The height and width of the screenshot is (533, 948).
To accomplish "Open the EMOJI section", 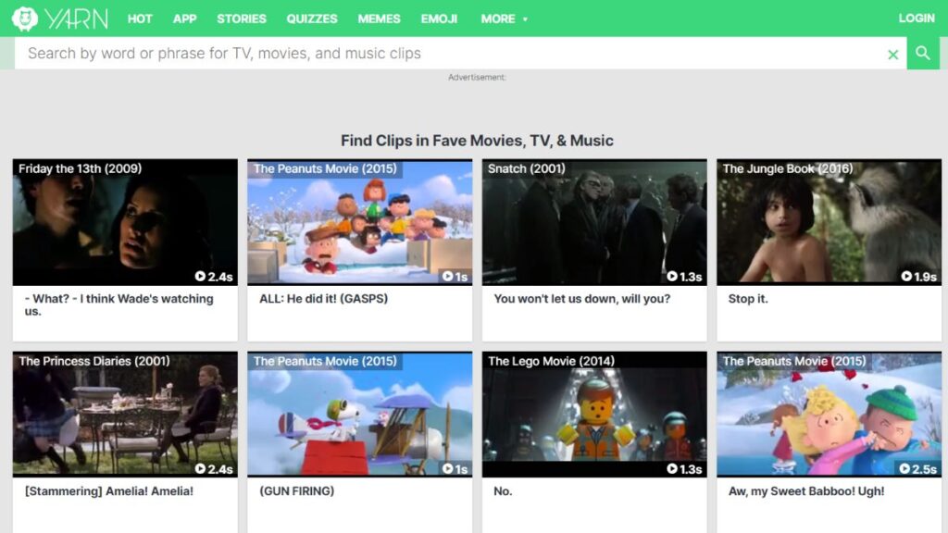I will (x=439, y=19).
